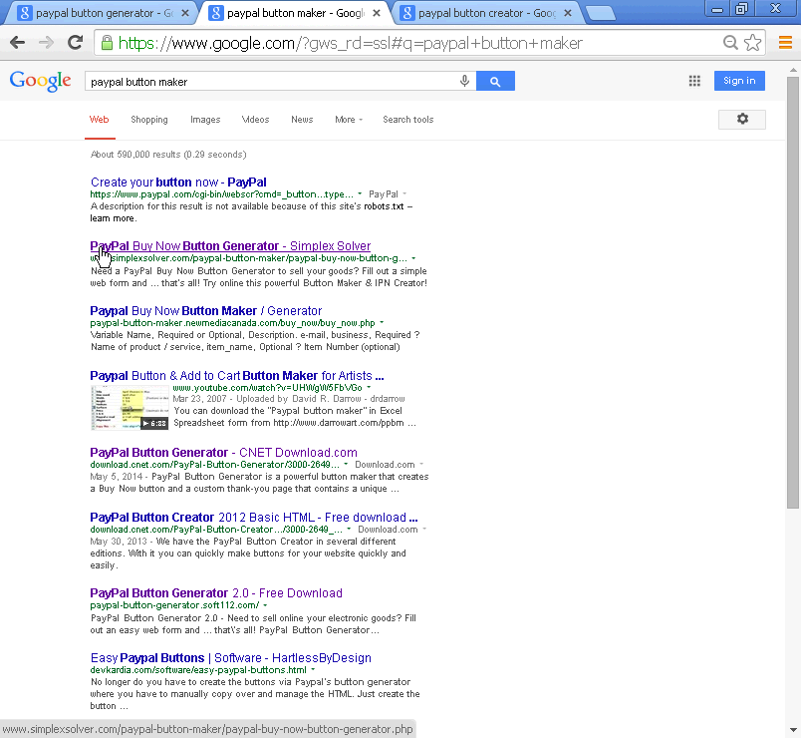Click the blue search magnifier button
Screen dimensions: 801x738
[495, 81]
